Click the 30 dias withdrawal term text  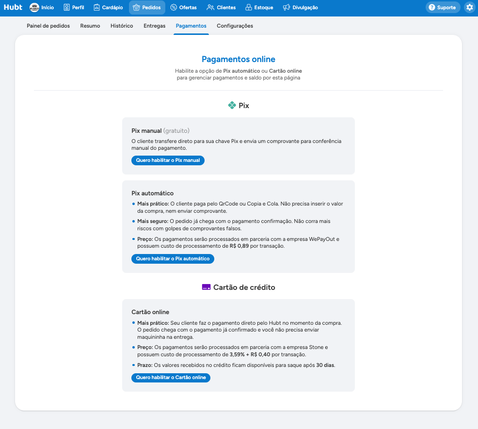[x=325, y=365]
